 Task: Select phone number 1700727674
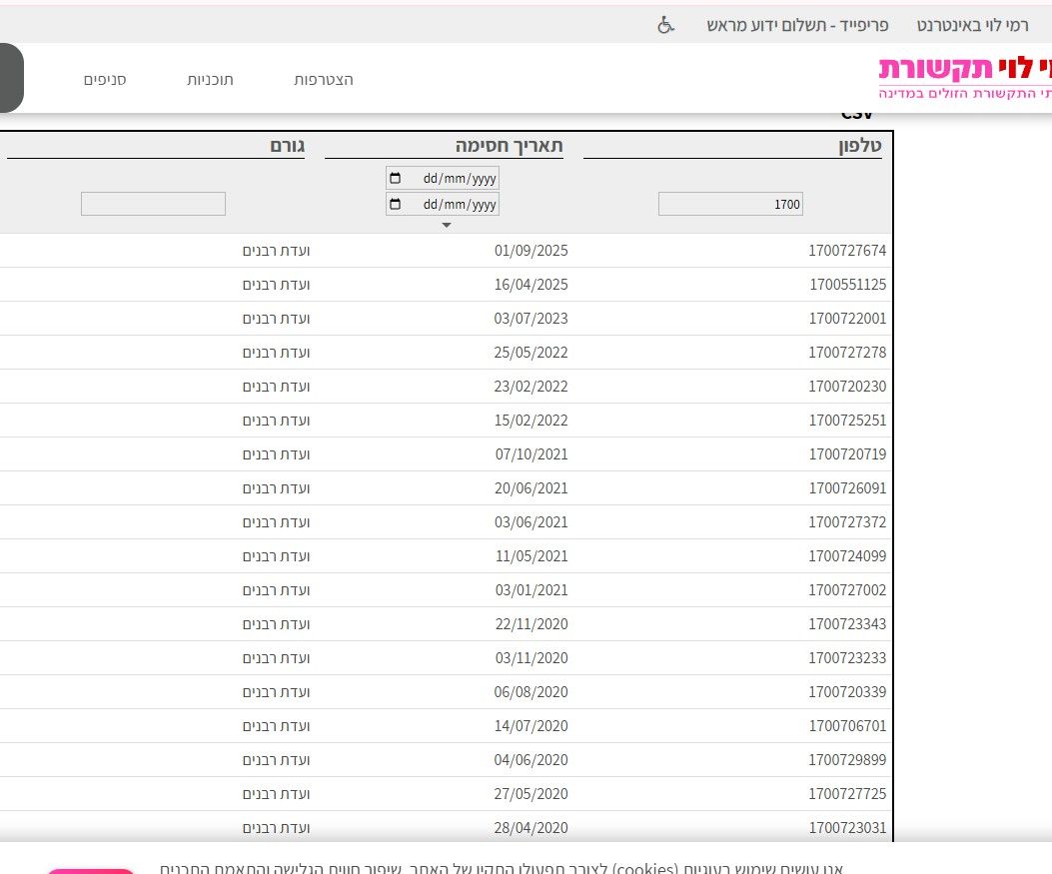point(847,251)
